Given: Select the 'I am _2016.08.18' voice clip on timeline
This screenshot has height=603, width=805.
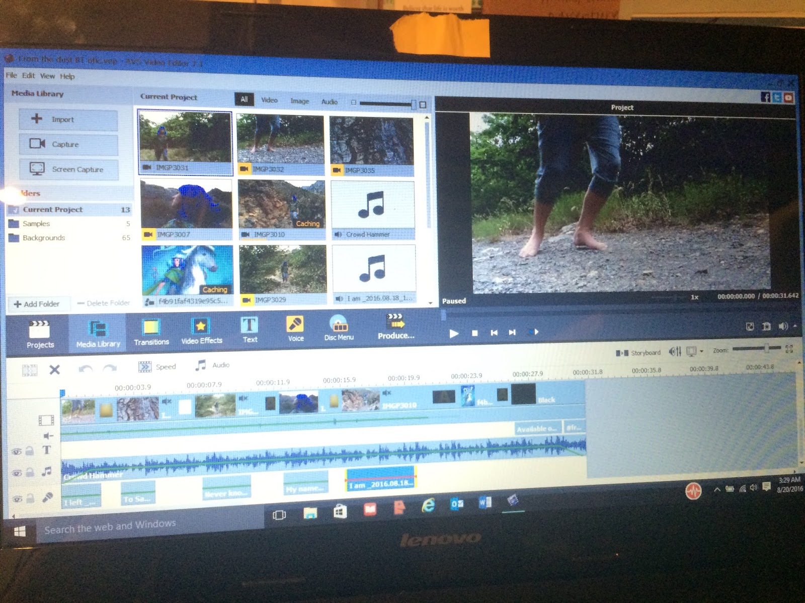Looking at the screenshot, I should (x=380, y=479).
